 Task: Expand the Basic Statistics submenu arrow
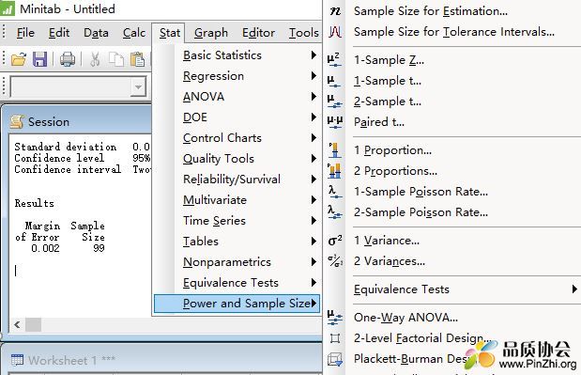point(313,55)
